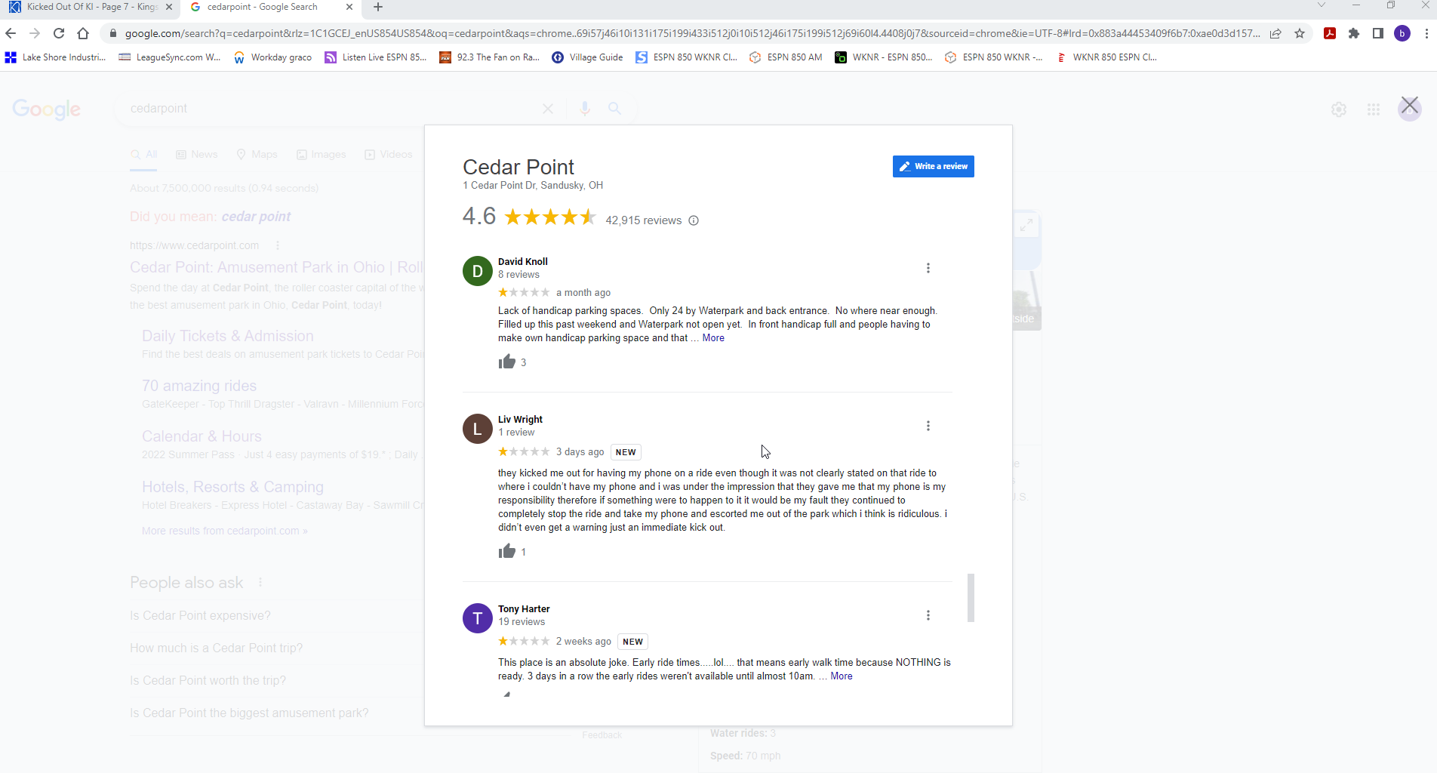Open the tab search dropdown arrow
Image resolution: width=1437 pixels, height=773 pixels.
[1321, 5]
